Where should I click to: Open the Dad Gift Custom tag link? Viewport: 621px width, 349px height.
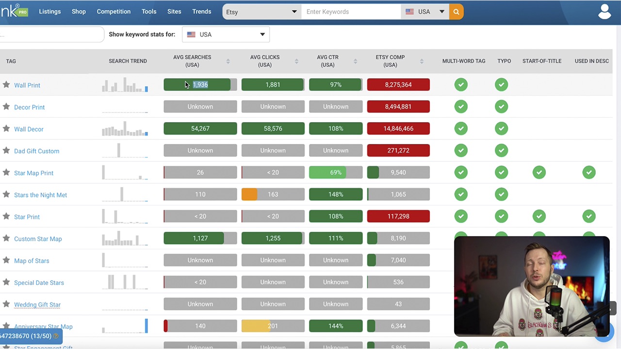pyautogui.click(x=36, y=151)
